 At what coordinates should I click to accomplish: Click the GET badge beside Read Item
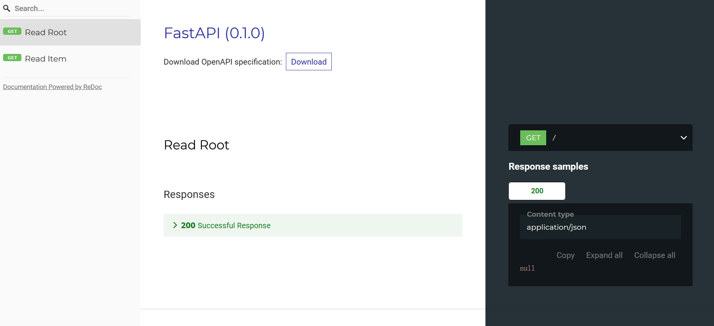pos(12,58)
